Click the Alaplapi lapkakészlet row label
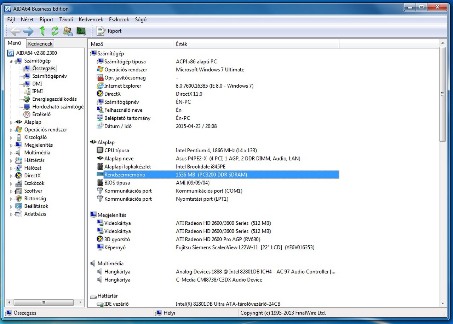Image resolution: width=453 pixels, height=324 pixels. tap(128, 167)
